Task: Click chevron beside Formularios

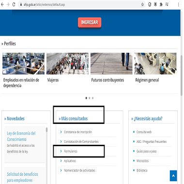Action: (x=61, y=151)
